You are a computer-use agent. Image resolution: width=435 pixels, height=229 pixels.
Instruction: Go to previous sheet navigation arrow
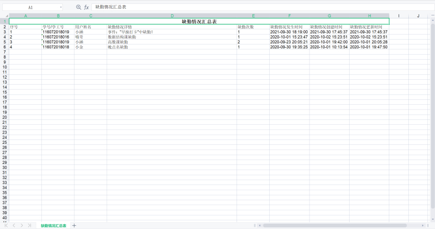point(14,225)
